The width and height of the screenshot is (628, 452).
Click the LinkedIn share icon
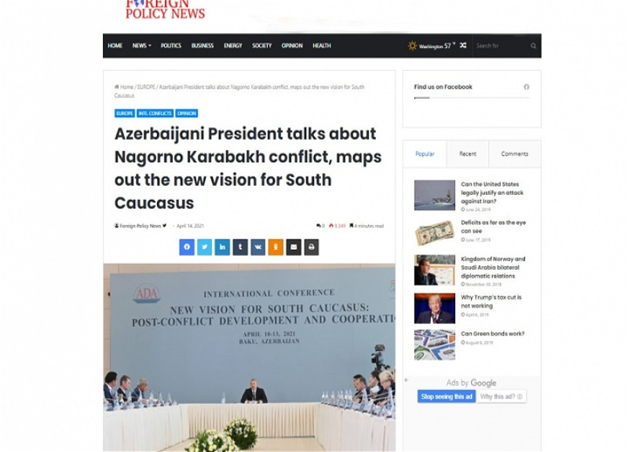point(222,247)
